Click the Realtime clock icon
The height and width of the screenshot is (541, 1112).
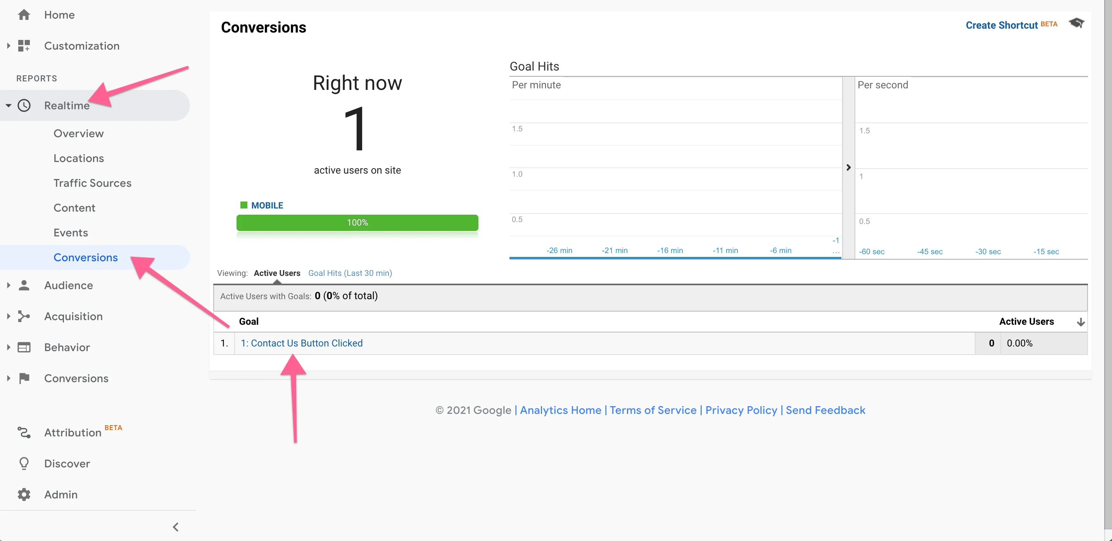(x=24, y=105)
